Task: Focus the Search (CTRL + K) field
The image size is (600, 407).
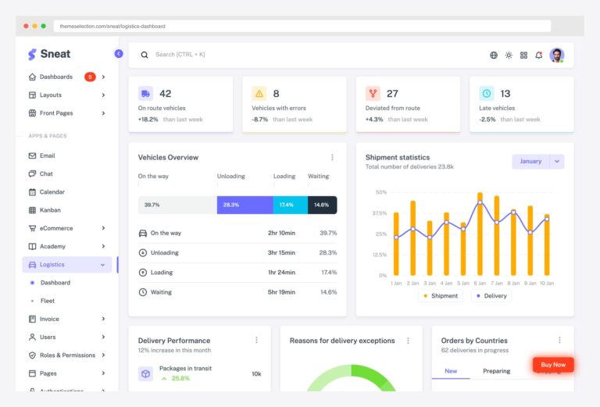Action: click(x=180, y=55)
